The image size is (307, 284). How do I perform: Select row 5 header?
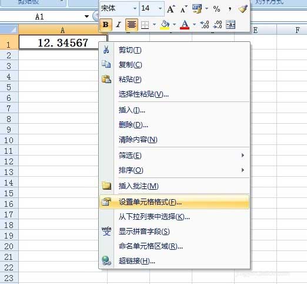[x=9, y=87]
